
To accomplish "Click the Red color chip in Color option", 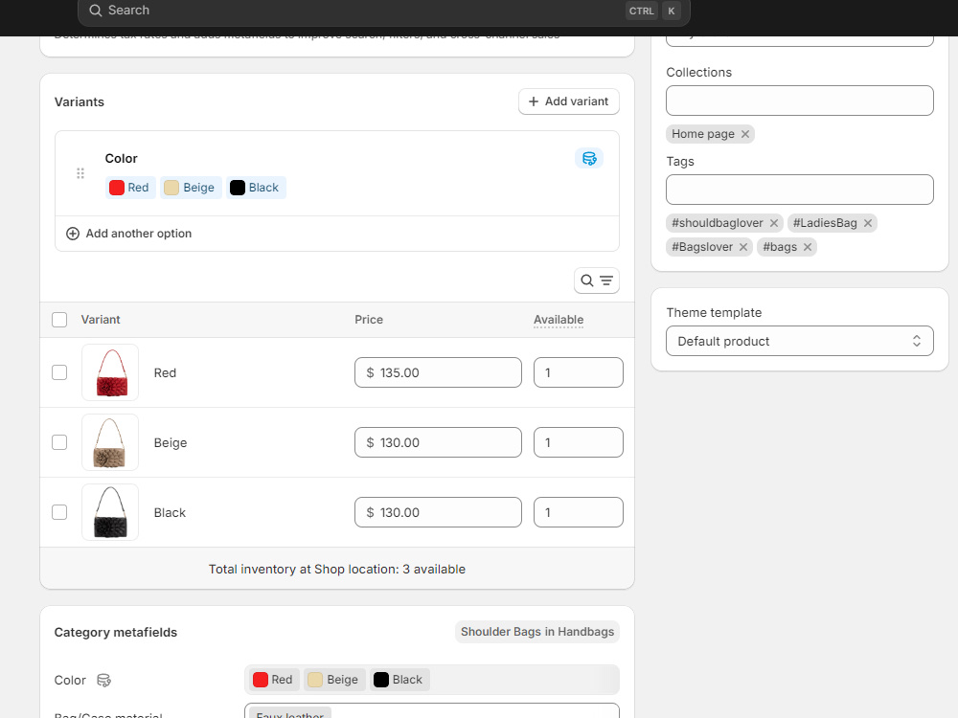I will click(x=129, y=188).
